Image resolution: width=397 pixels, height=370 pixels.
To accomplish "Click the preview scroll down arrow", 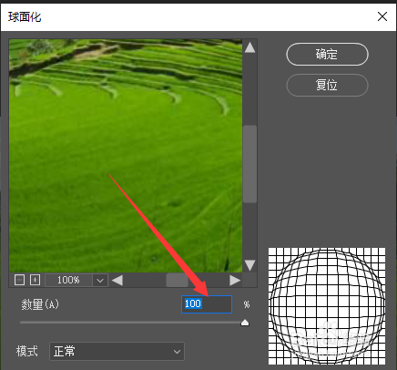I will coord(249,265).
